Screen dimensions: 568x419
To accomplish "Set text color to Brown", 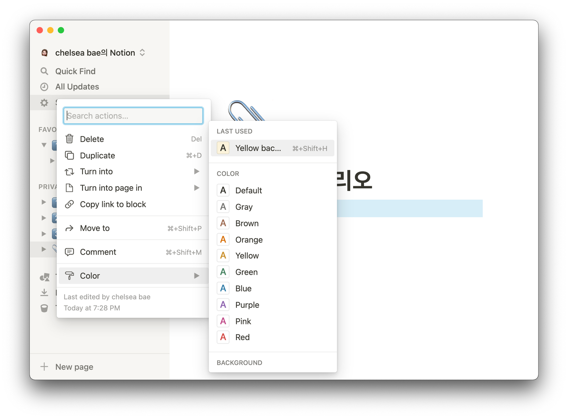I will click(x=273, y=223).
